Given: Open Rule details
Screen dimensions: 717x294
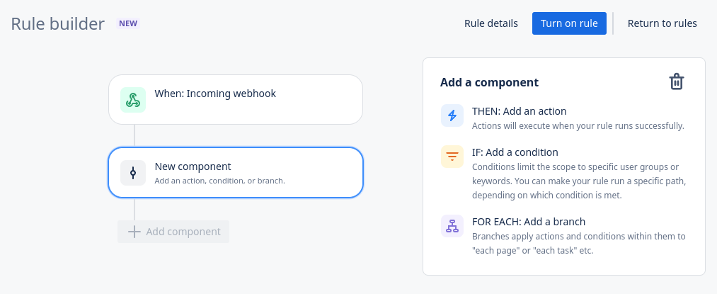Looking at the screenshot, I should click(491, 23).
